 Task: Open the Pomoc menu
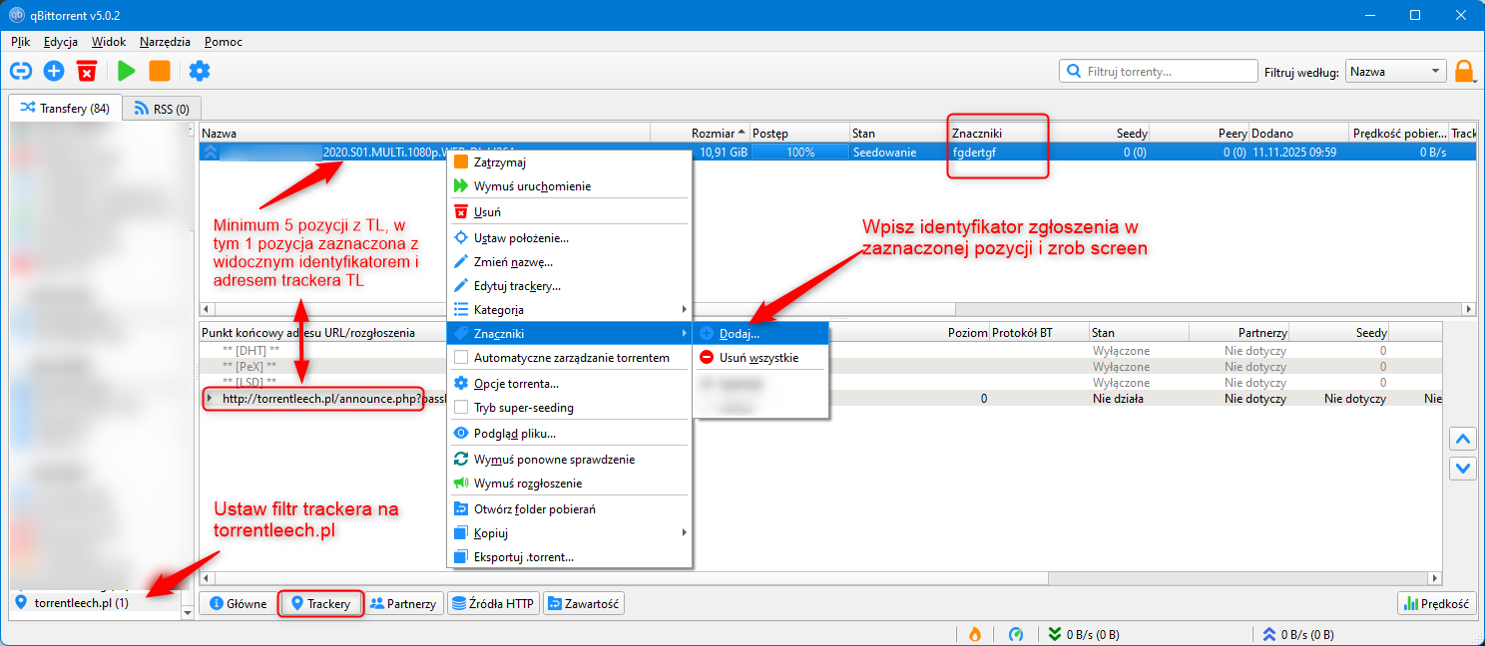click(x=224, y=42)
